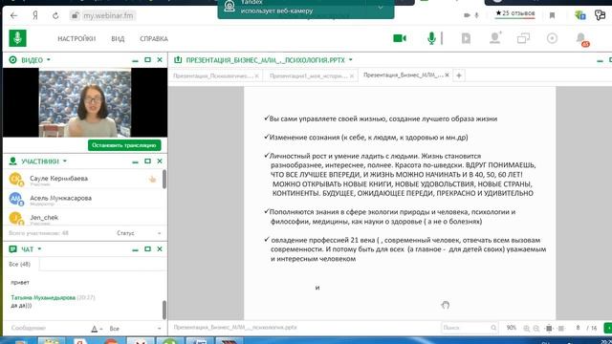Open the НАСТРОЙКИ menu
Viewport: 612px width, 344px height.
tap(76, 38)
